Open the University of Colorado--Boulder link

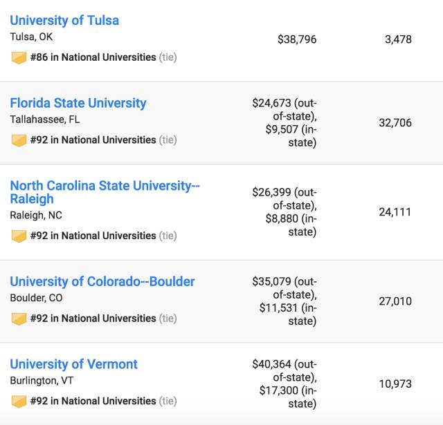[102, 281]
